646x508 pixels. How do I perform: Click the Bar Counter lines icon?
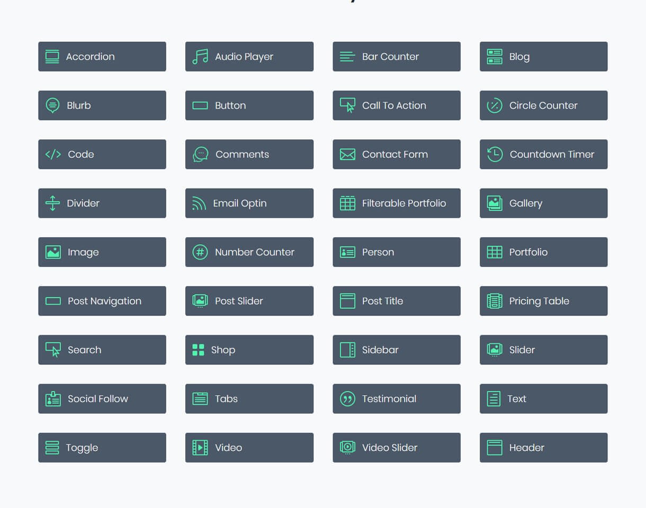click(347, 57)
